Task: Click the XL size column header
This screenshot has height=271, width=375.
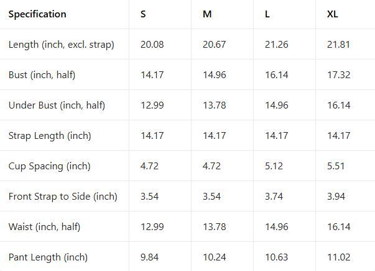Action: [x=333, y=14]
